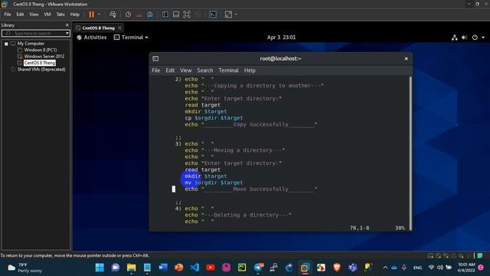
Task: Click the 'mkdir $target' line under case 3
Action: [206, 176]
